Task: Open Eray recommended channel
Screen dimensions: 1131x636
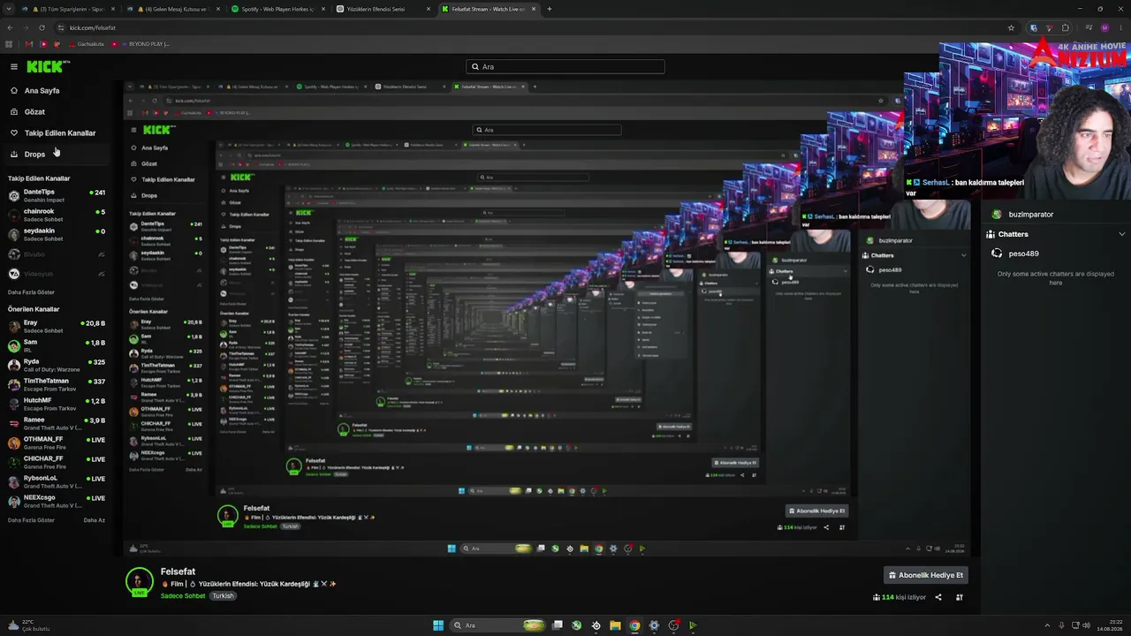Action: tap(57, 326)
